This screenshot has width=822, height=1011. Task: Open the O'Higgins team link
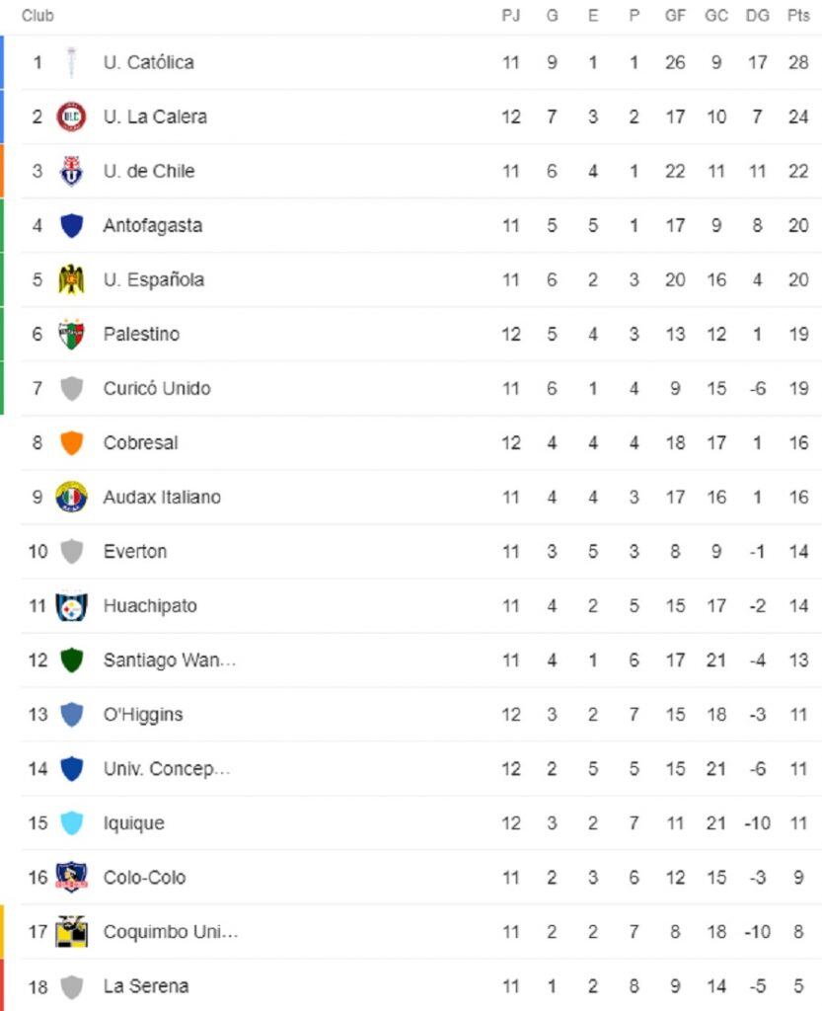(143, 715)
